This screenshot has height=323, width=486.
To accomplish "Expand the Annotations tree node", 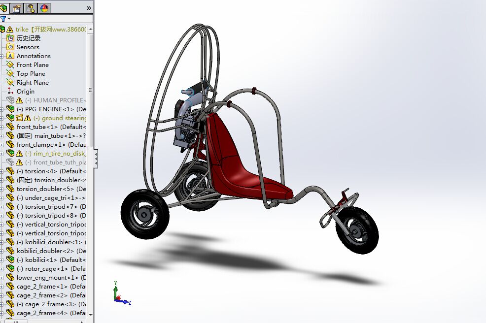I will click(2, 56).
